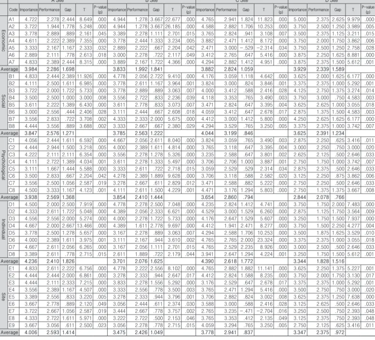Click negative T value -2.314 in row A5
The height and width of the screenshot is (340, 375).
point(265,48)
